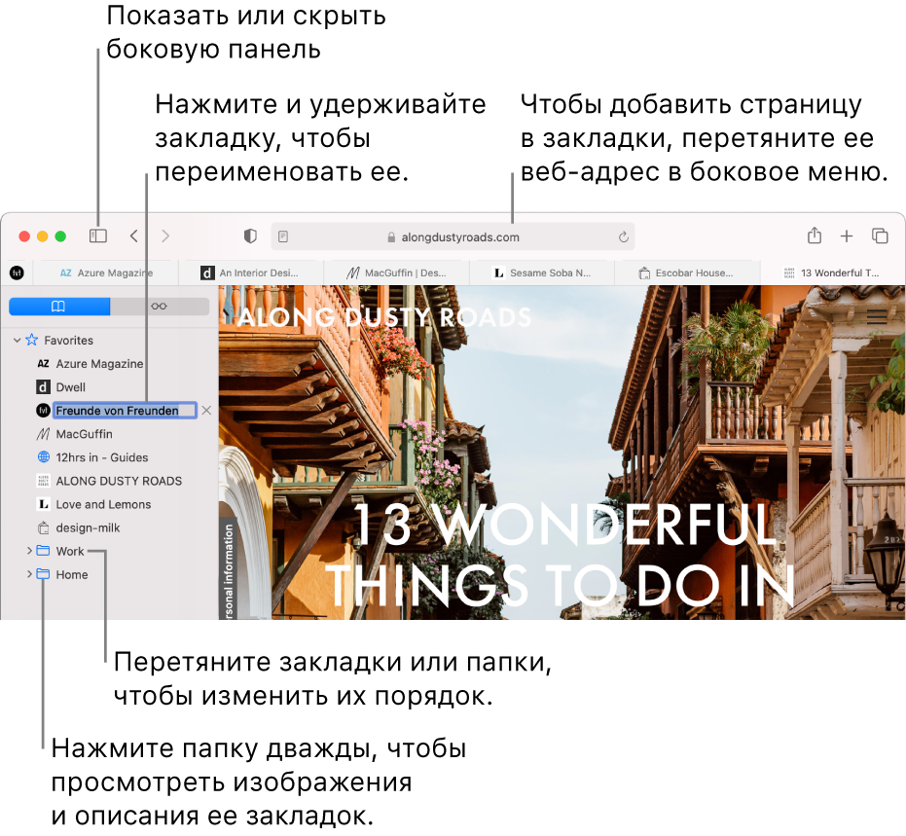Switch to the Sesame Soba tab
The width and height of the screenshot is (906, 836).
click(541, 273)
